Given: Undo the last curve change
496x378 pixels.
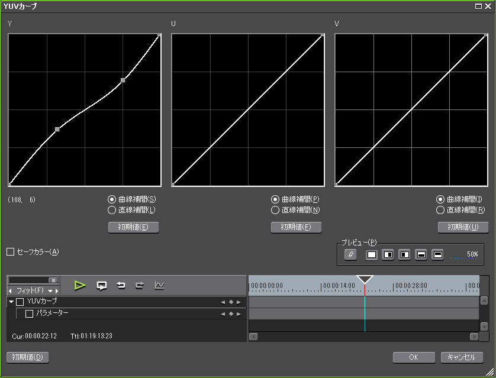Looking at the screenshot, I should (121, 286).
